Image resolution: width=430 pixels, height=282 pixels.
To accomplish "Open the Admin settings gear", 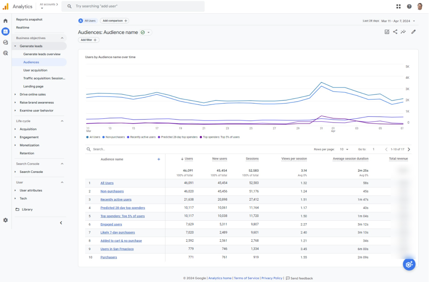I will click(5, 220).
